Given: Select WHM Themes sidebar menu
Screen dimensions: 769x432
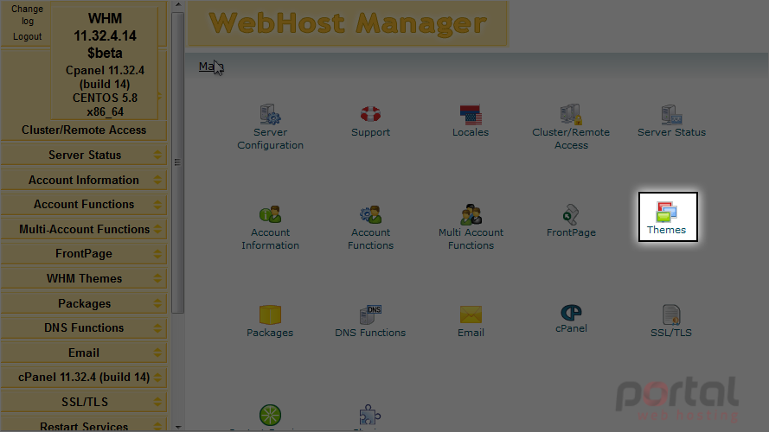Looking at the screenshot, I should tap(84, 278).
